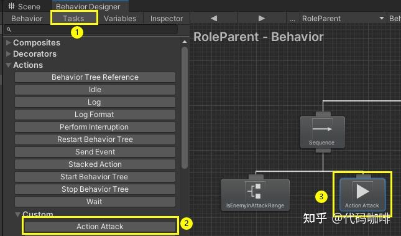Expand the Decorators category
The height and width of the screenshot is (236, 401).
[x=8, y=54]
